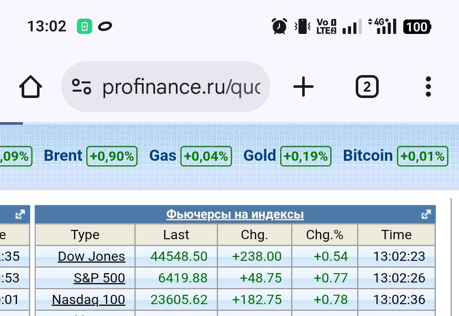Tap the alarm clock status icon
Viewport: 459px width, 316px height.
[279, 27]
